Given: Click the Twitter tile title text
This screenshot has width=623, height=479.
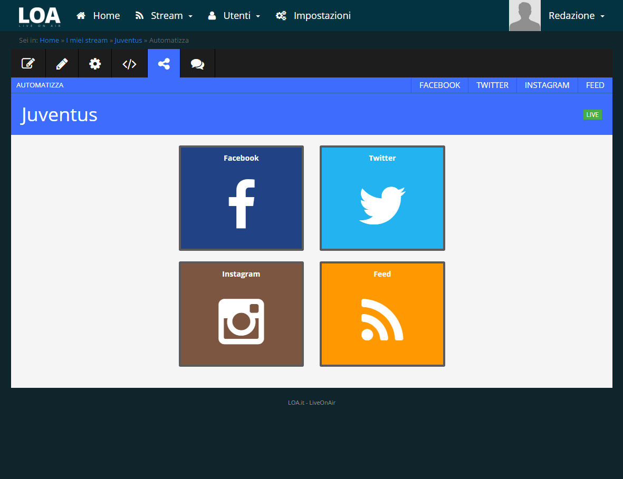Looking at the screenshot, I should [x=382, y=158].
